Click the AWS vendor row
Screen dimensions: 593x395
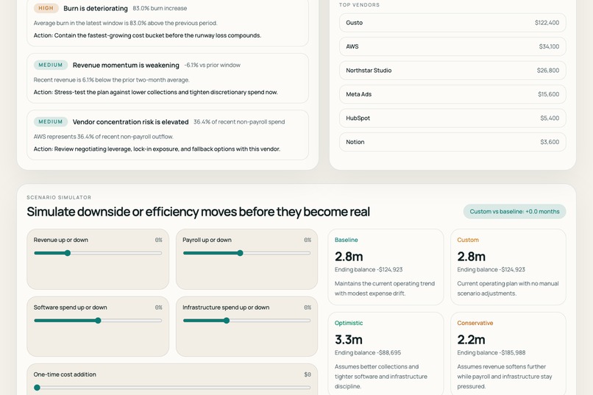coord(452,46)
